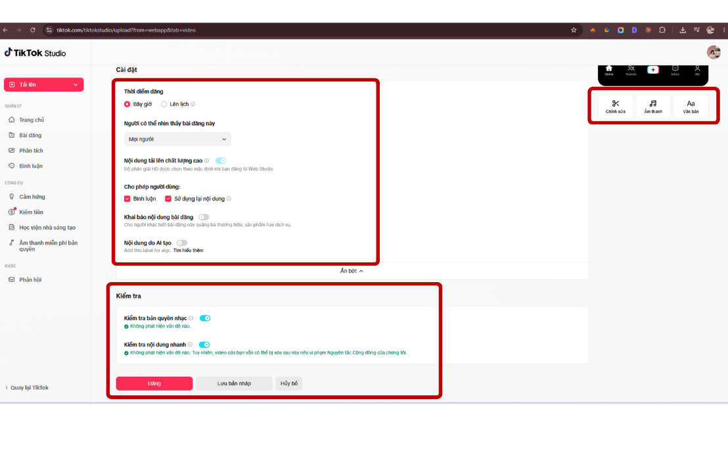Save with the Lưu bản nháp button

tap(234, 383)
